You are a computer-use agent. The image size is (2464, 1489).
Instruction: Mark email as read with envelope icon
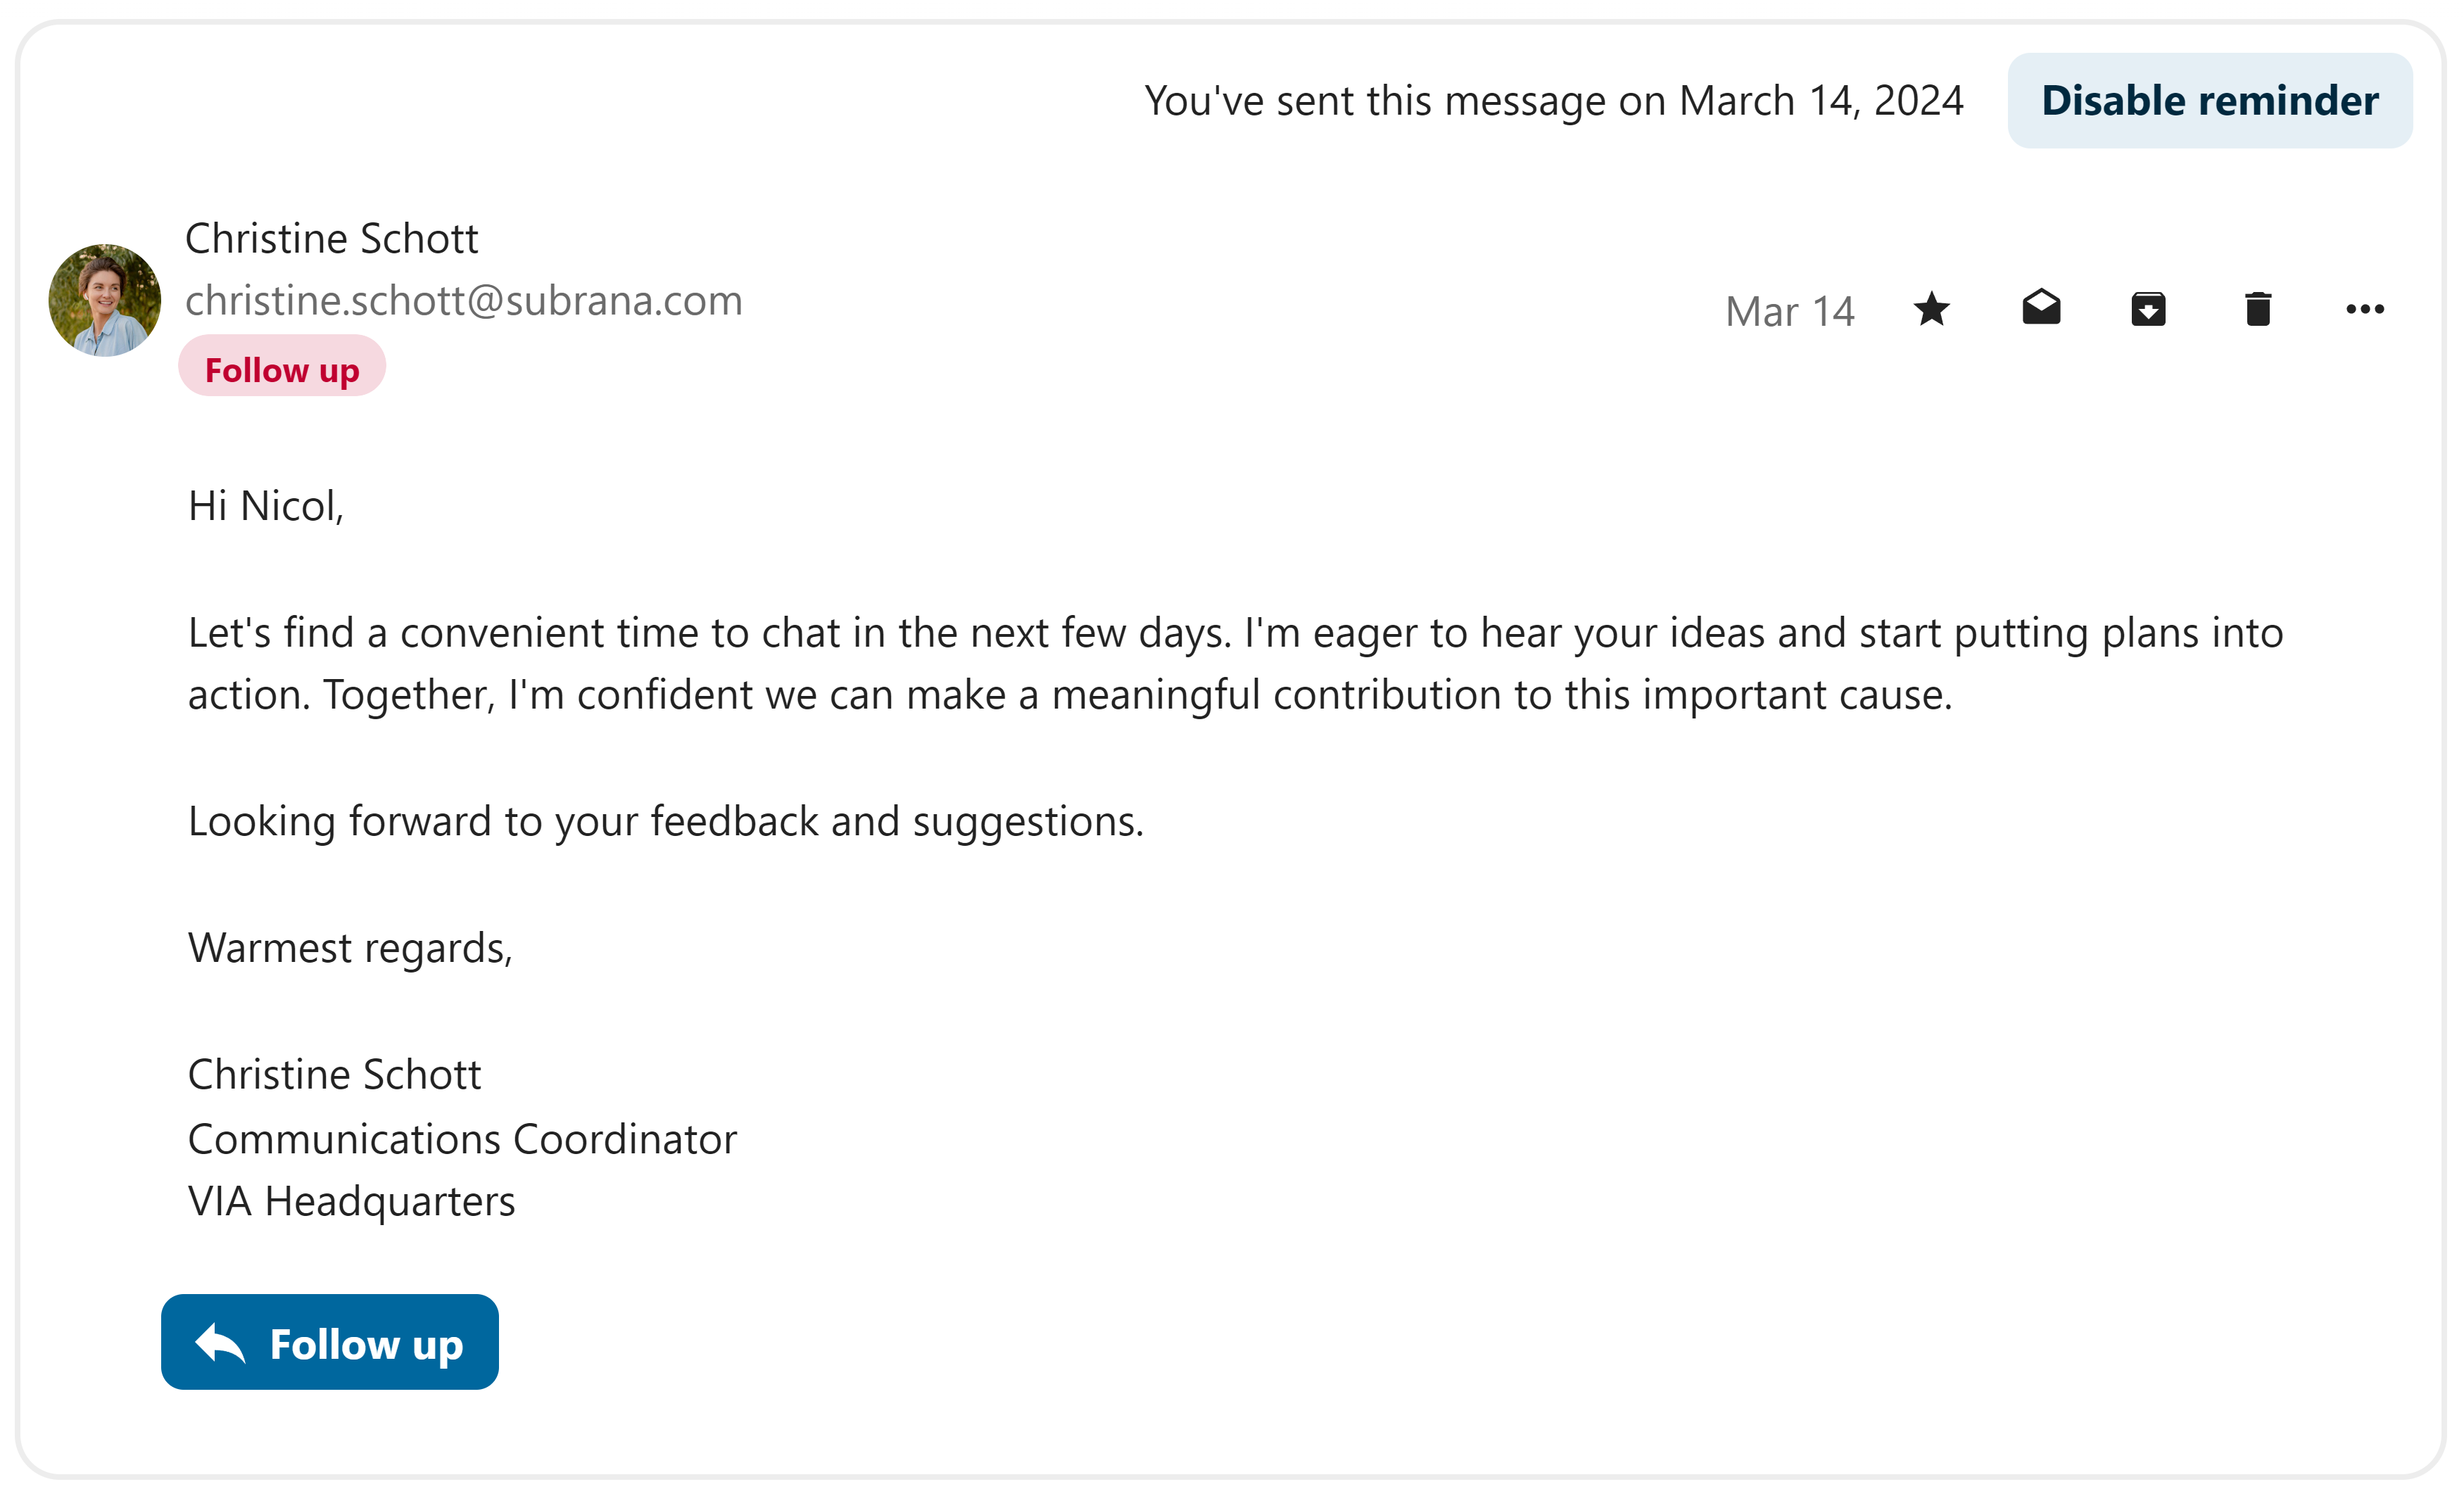click(2041, 307)
